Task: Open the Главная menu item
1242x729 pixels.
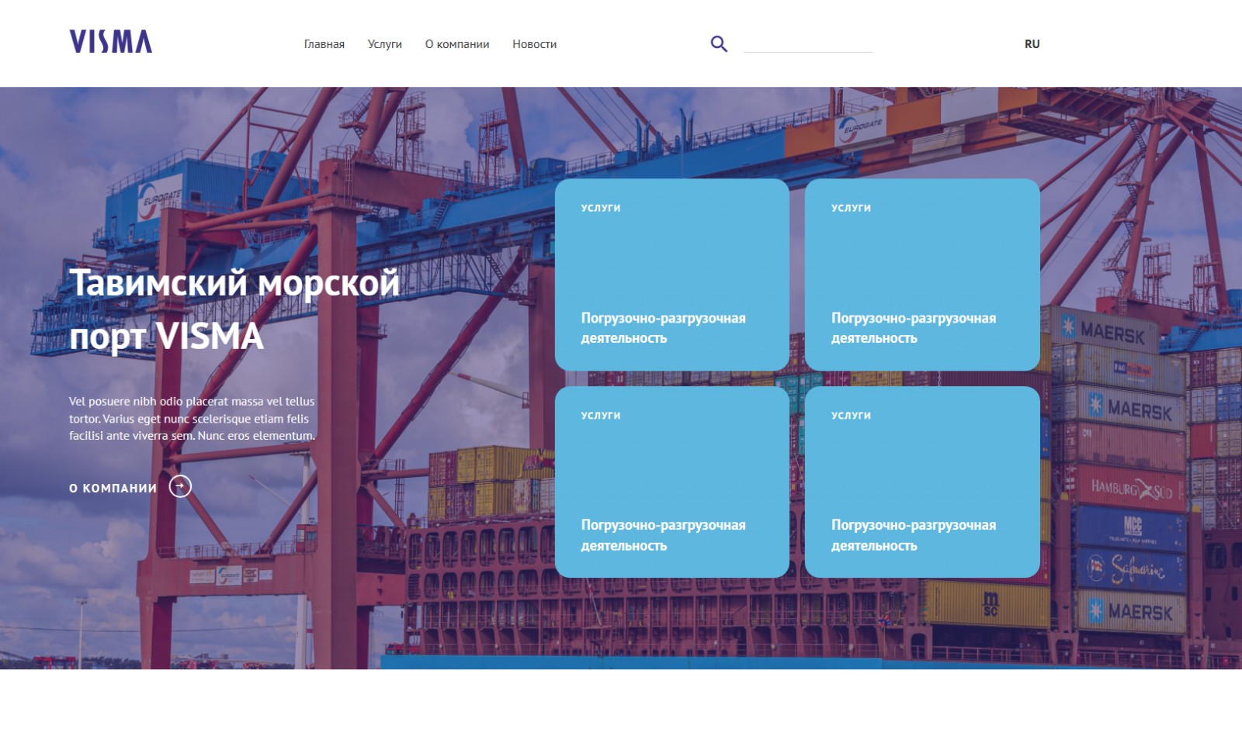Action: tap(324, 44)
